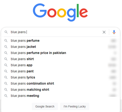This screenshot has width=122, height=112.
Task: Click the I'm Feeling Lucky button
Action: [x=75, y=106]
